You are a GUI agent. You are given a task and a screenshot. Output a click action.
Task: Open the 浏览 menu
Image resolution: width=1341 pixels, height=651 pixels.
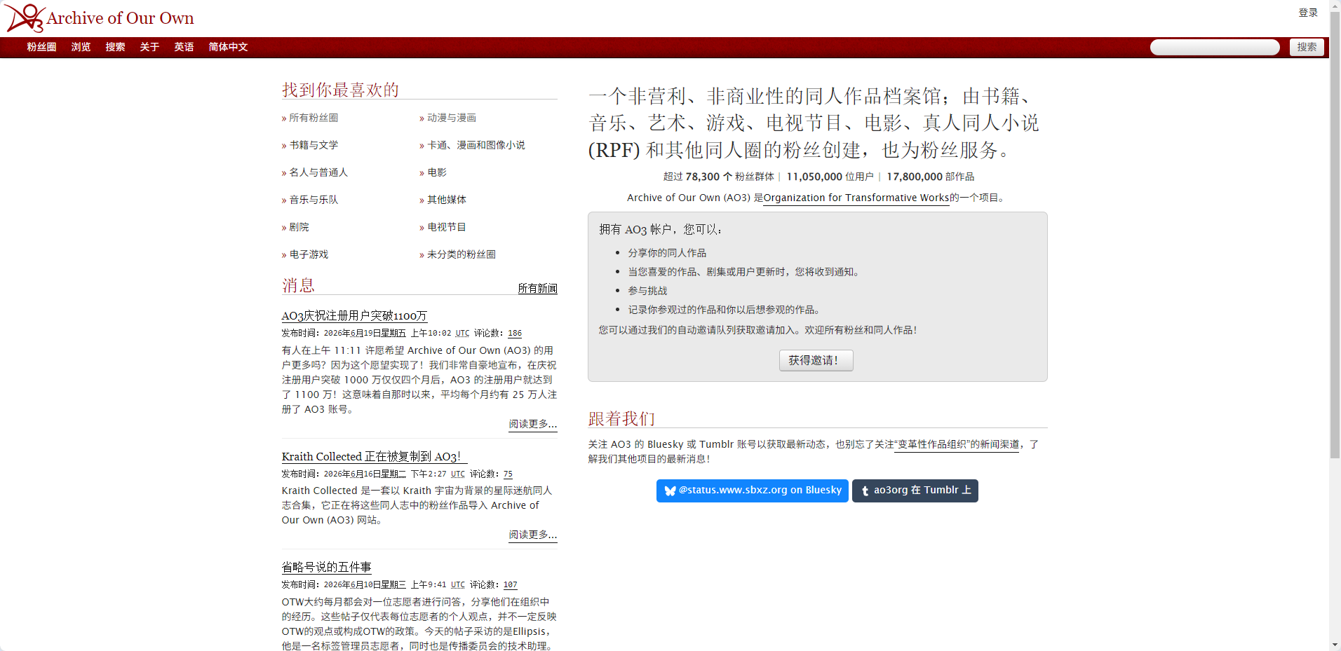click(81, 47)
